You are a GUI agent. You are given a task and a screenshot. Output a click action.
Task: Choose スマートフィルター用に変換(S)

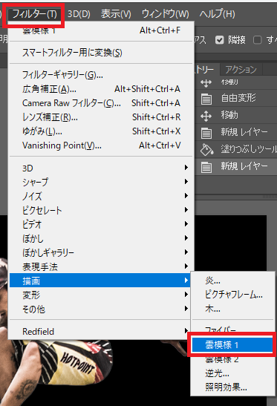(x=101, y=53)
